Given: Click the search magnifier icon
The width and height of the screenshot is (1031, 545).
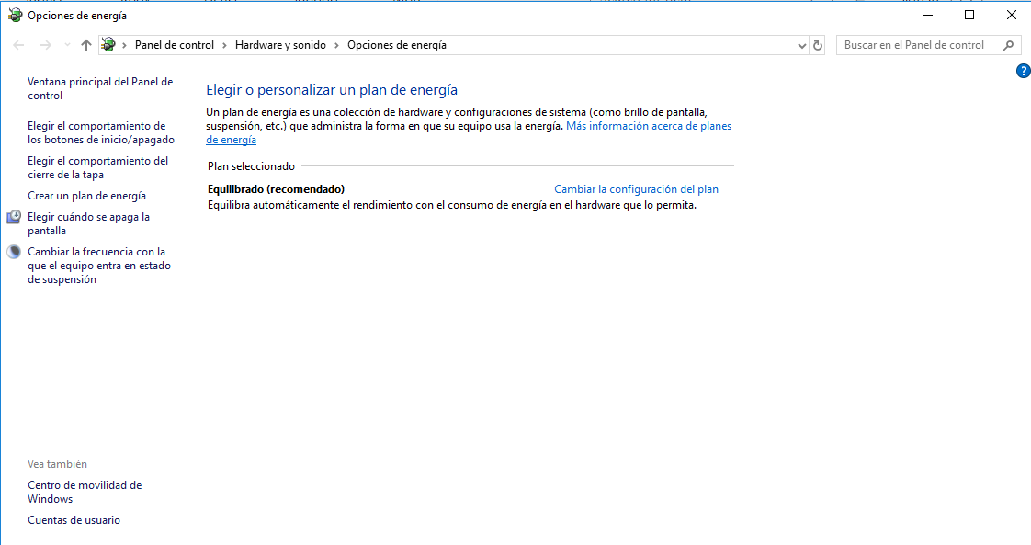Looking at the screenshot, I should pyautogui.click(x=1009, y=45).
